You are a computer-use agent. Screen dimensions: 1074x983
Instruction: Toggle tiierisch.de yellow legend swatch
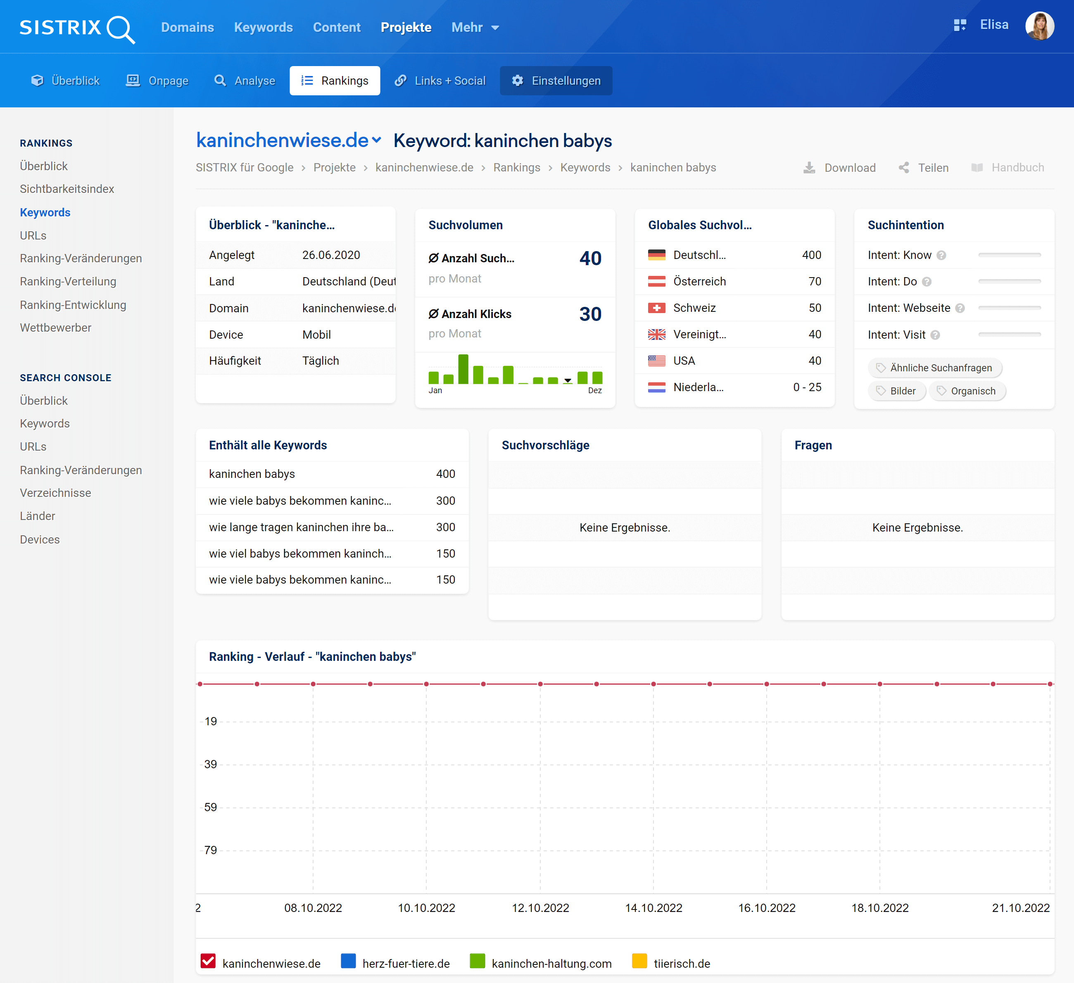tap(639, 961)
